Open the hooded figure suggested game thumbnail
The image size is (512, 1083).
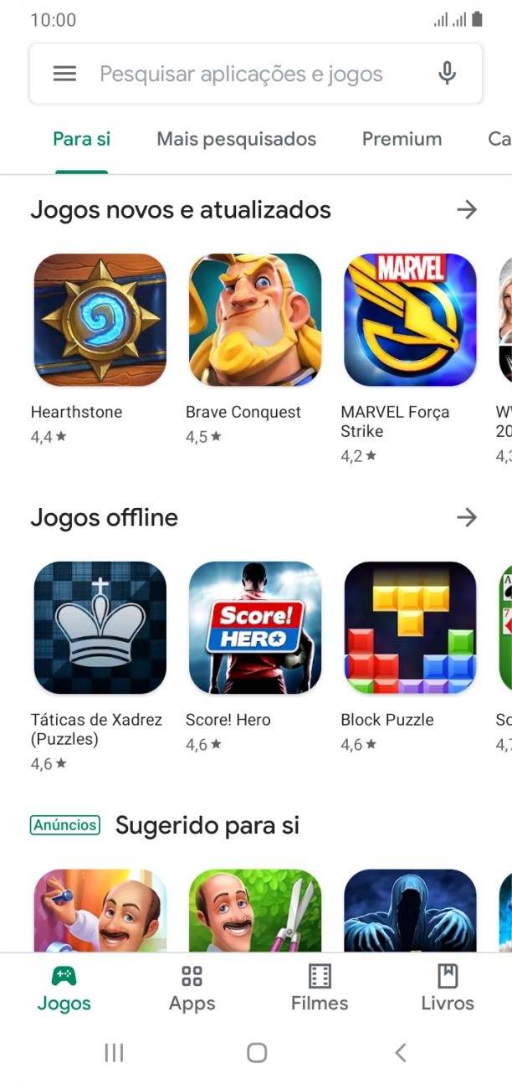point(410,911)
